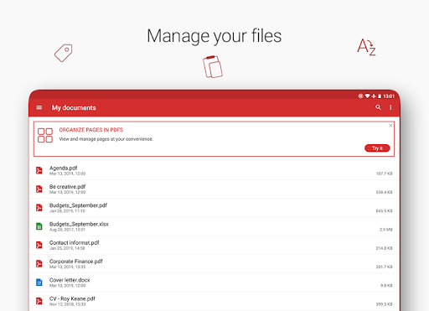Image resolution: width=429 pixels, height=311 pixels.
Task: Open the three-dot overflow menu
Action: tap(390, 107)
